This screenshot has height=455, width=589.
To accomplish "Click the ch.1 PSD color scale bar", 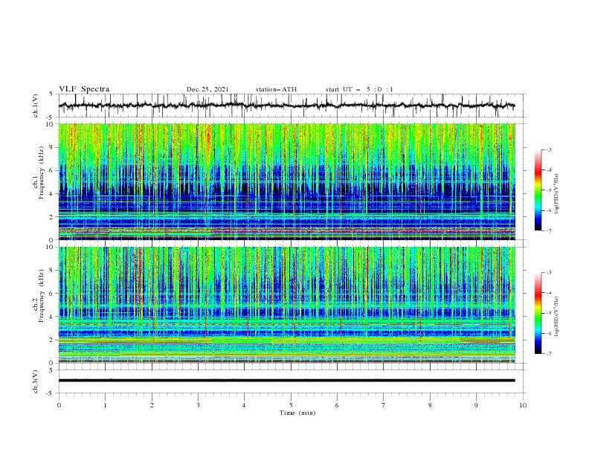I will coord(538,190).
